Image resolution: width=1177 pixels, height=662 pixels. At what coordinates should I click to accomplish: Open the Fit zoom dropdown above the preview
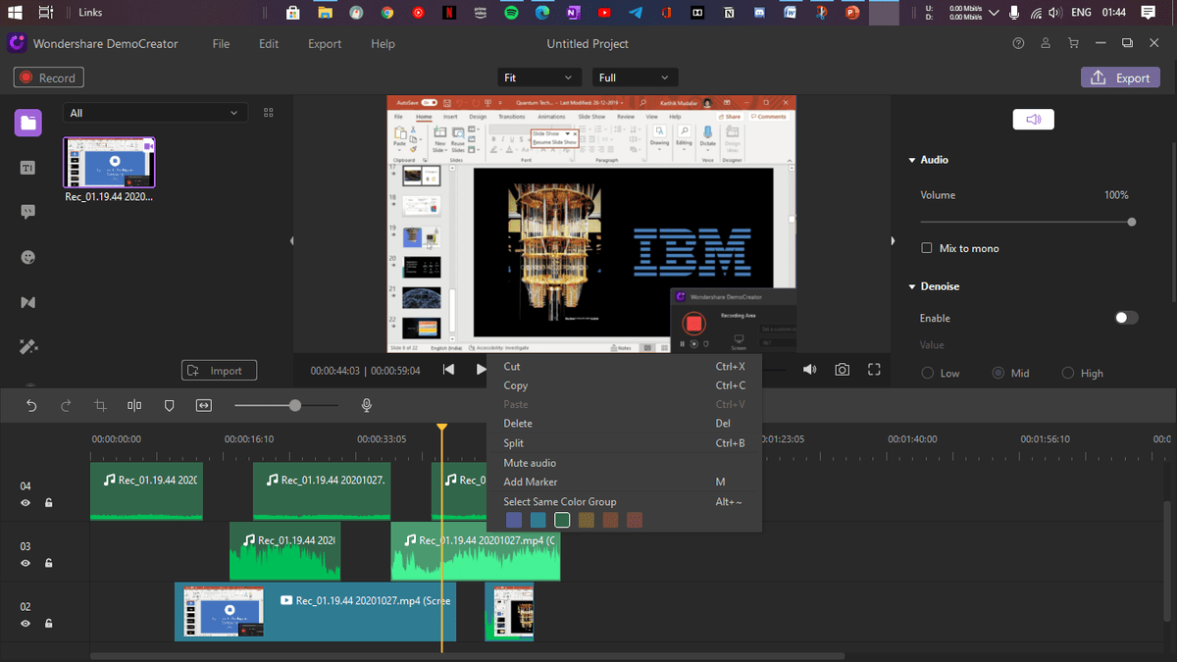pos(538,76)
